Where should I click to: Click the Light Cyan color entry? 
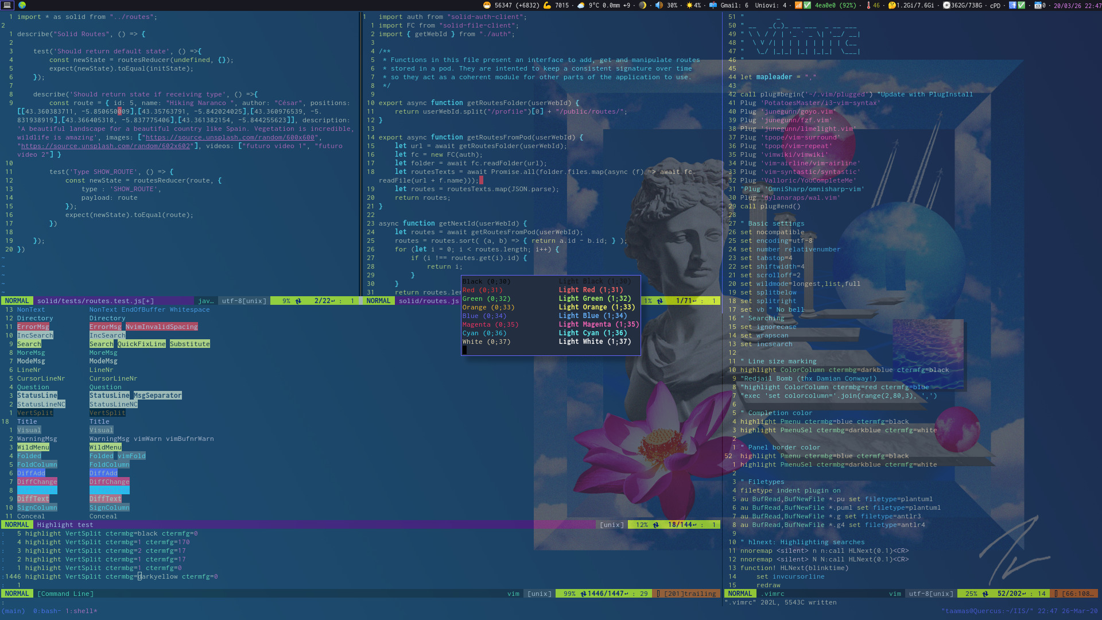pyautogui.click(x=592, y=333)
